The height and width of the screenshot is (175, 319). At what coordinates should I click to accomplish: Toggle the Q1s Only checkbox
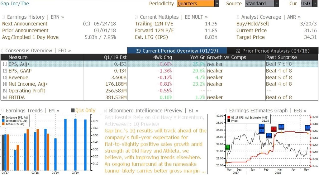click(x=72, y=110)
